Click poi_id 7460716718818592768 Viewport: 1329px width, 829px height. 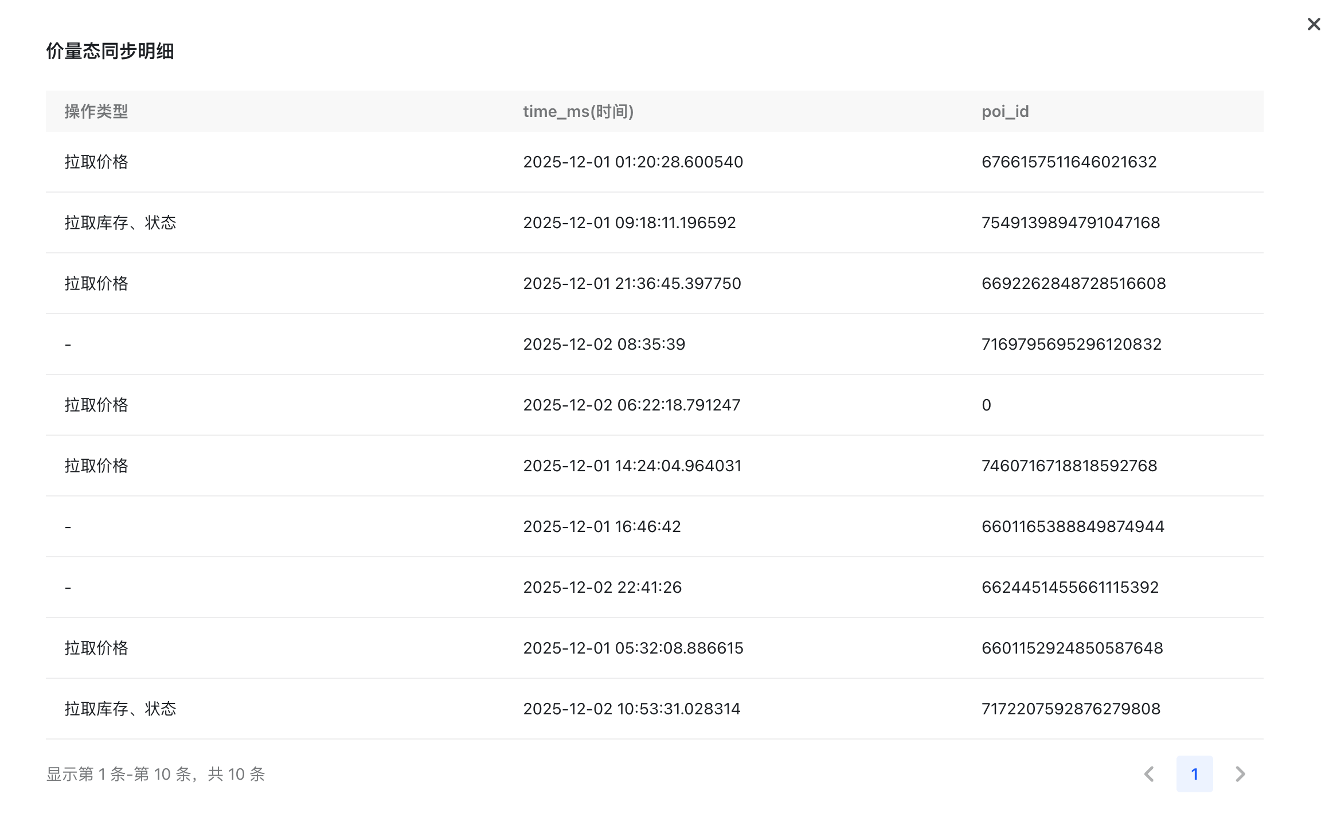coord(1069,466)
